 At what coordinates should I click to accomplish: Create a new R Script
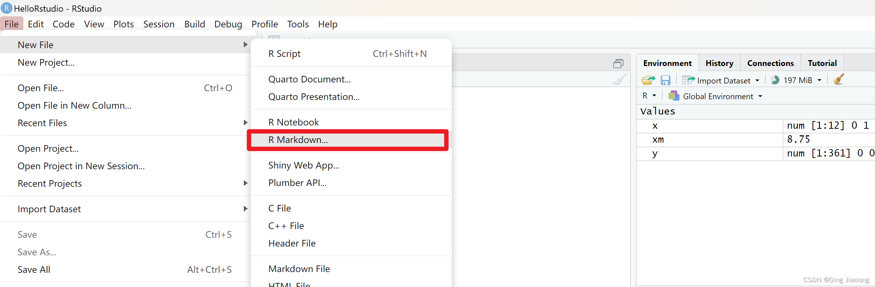pos(351,54)
